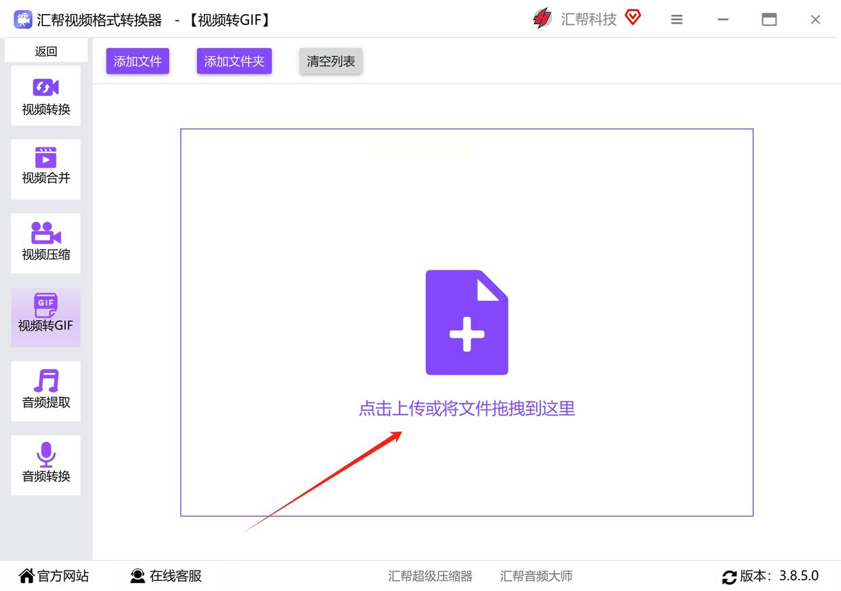Clear the list with 清空列表
This screenshot has width=841, height=591.
tap(331, 61)
